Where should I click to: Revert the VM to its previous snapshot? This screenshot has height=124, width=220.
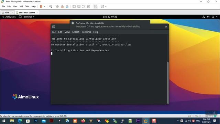pyautogui.click(x=62, y=7)
